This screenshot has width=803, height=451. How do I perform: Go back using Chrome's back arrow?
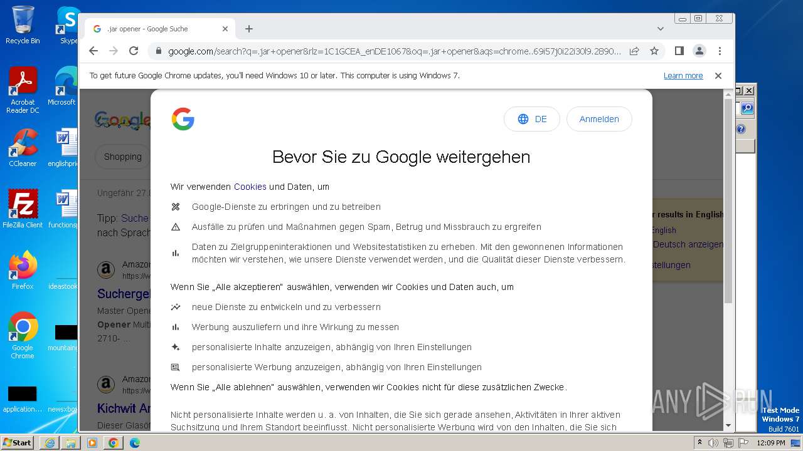(x=93, y=51)
